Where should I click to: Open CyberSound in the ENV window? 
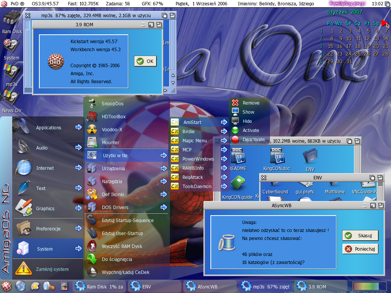pyautogui.click(x=275, y=189)
